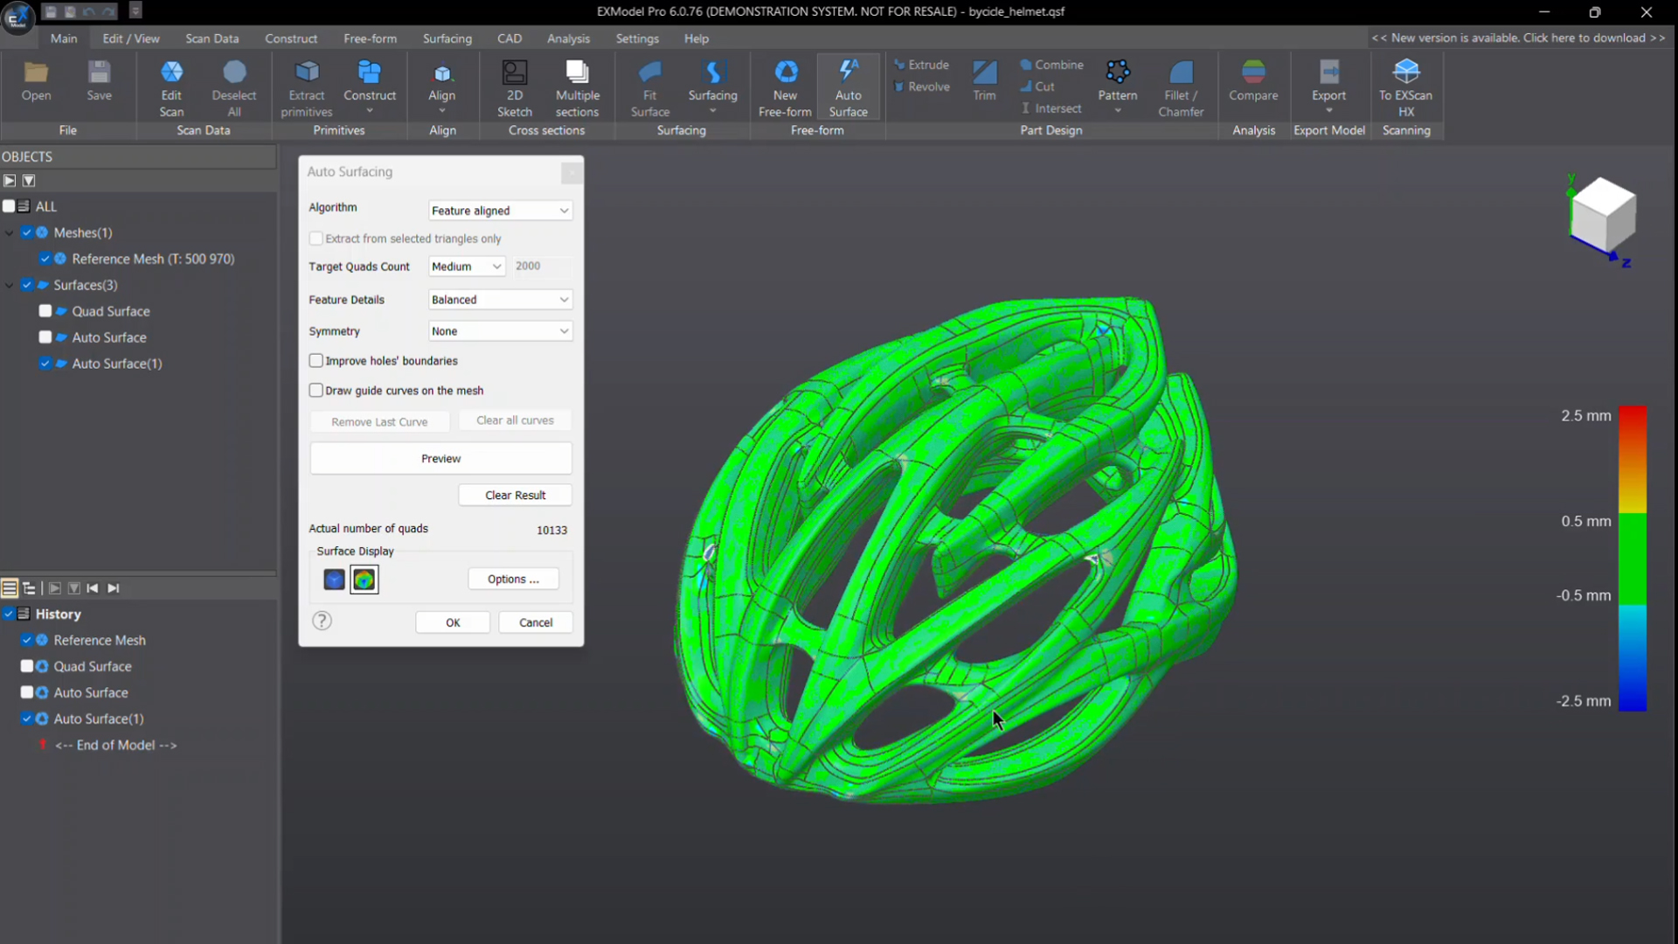Collapse the Surfaces(3) tree group

[x=10, y=285]
